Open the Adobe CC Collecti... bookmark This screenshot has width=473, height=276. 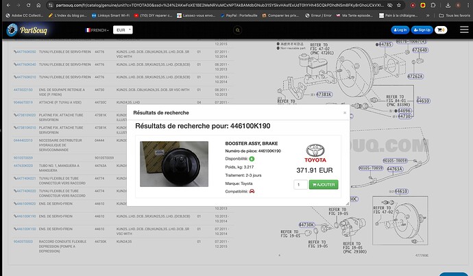25,15
